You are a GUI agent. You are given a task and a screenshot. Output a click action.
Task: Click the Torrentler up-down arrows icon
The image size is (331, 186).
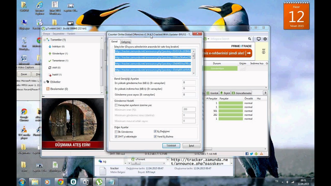coord(48,40)
